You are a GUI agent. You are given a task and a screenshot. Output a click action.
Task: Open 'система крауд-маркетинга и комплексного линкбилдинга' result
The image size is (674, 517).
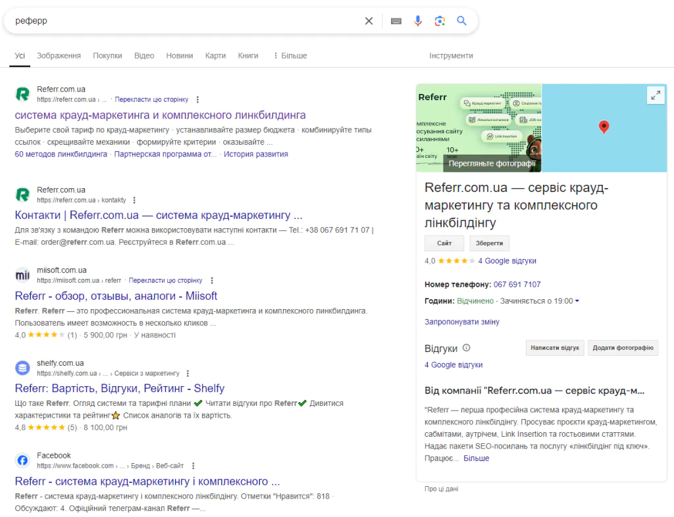(160, 115)
